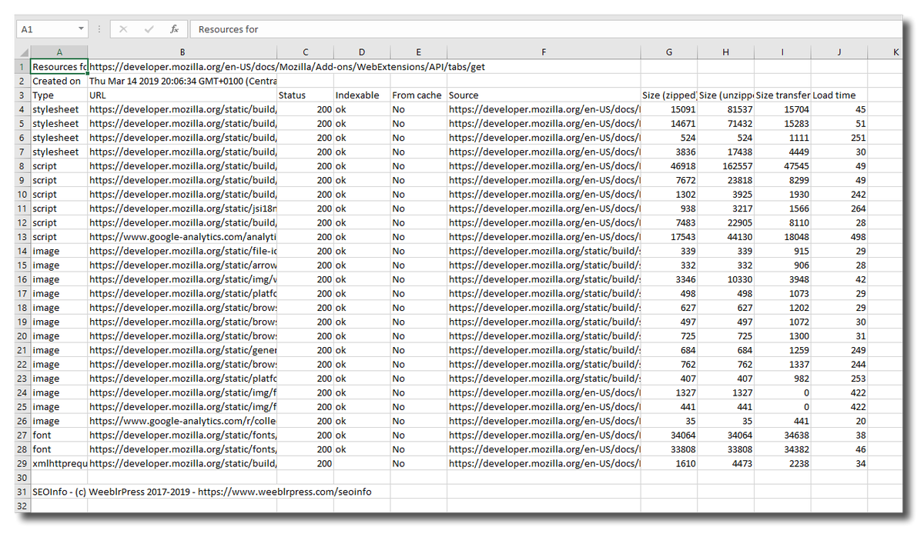Click the SEOInfo WeeblrPress copyright cell
Viewport: 924px width, 534px height.
[202, 492]
